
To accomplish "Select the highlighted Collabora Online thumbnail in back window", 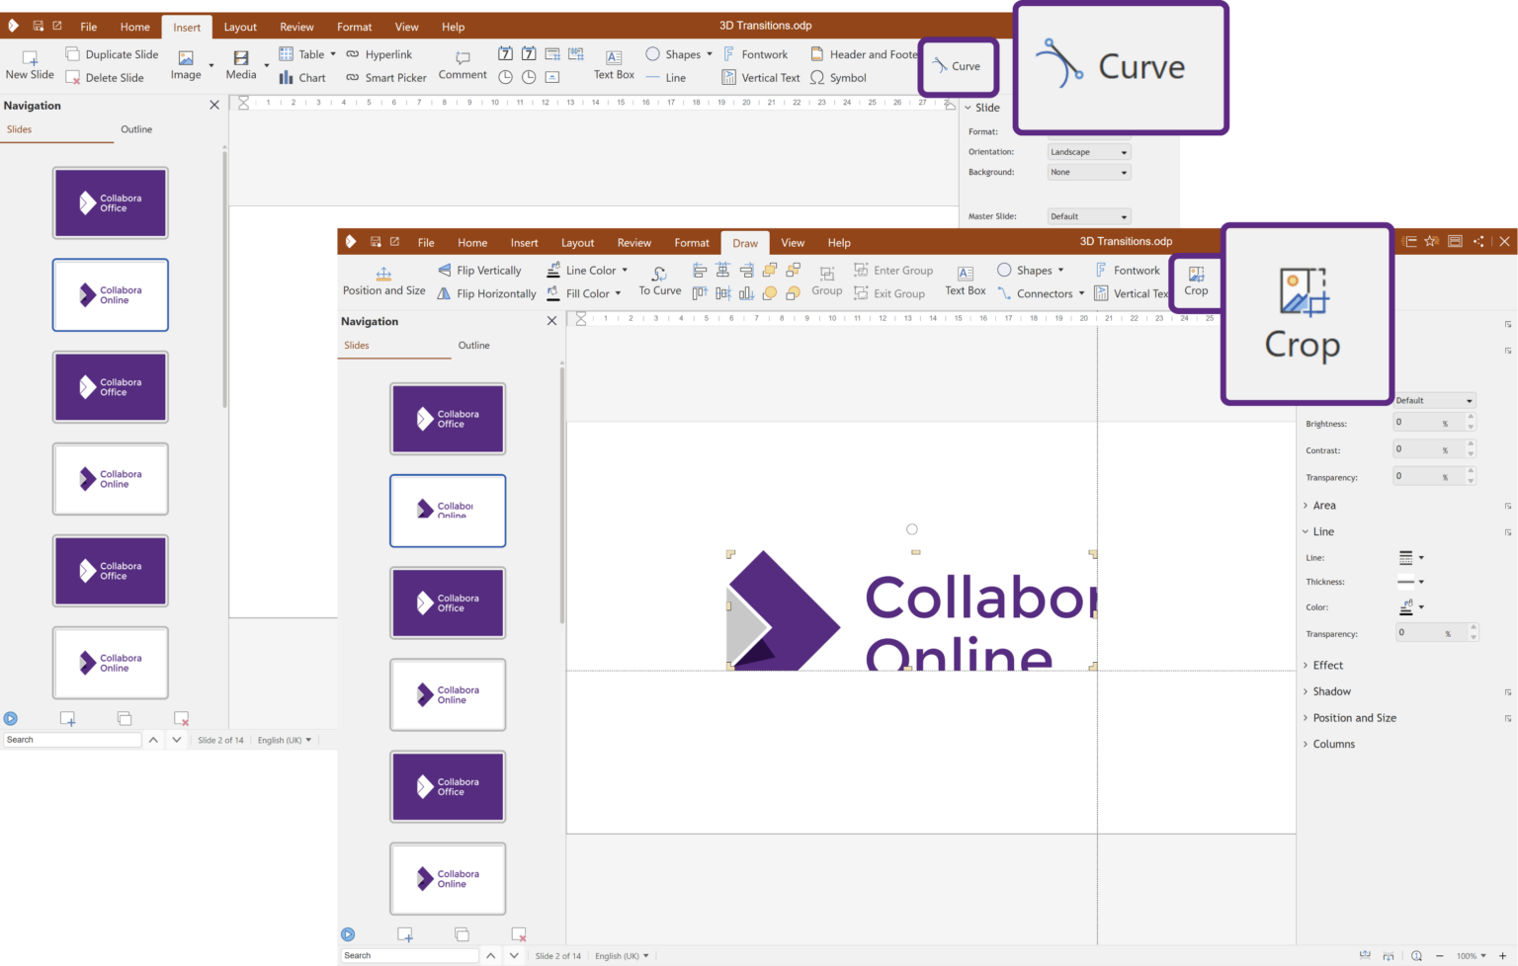I will click(x=111, y=295).
